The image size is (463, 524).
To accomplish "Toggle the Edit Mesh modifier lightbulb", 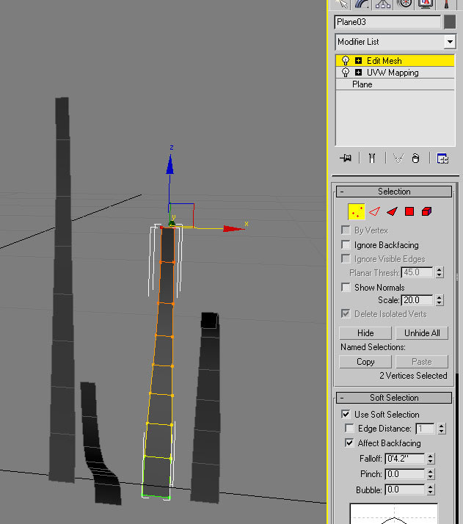I will pos(346,60).
